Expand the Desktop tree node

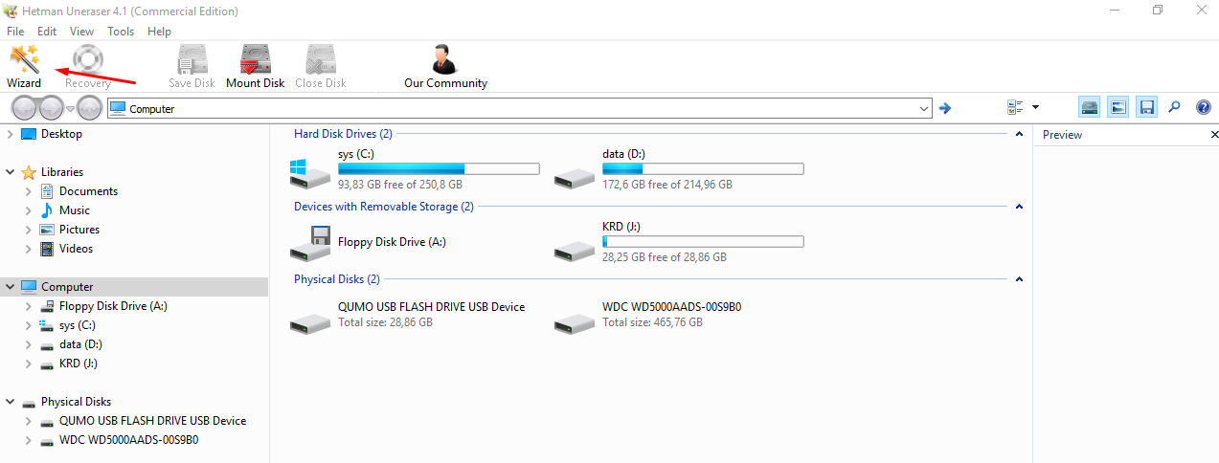click(x=10, y=134)
